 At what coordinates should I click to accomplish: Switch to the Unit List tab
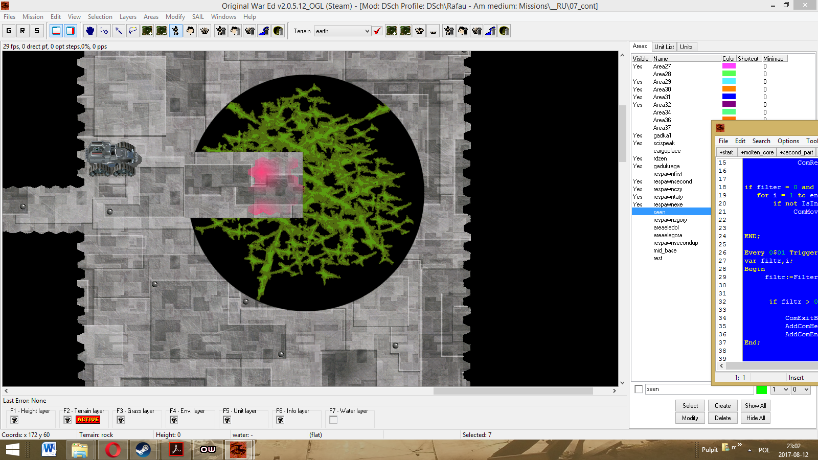click(x=664, y=47)
